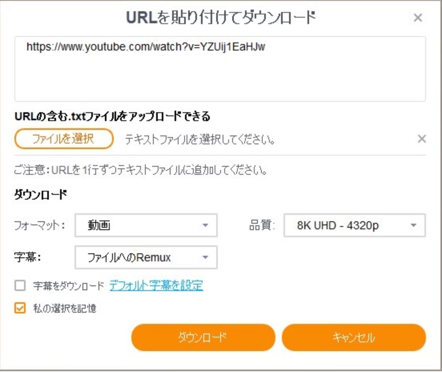The width and height of the screenshot is (442, 372).
Task: Expand the 品質 dropdown showing 8K UHD - 4320p
Action: point(355,225)
